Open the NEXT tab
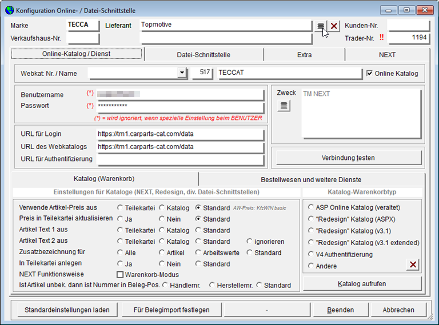Image resolution: width=439 pixels, height=325 pixels. (387, 55)
